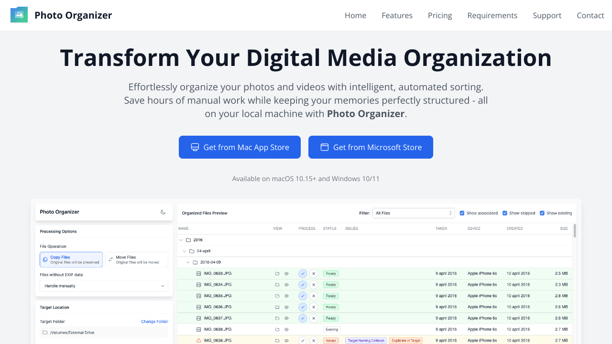Click the folder icon of the 2016 tree row
Screen dimensions: 612x344
[188, 240]
